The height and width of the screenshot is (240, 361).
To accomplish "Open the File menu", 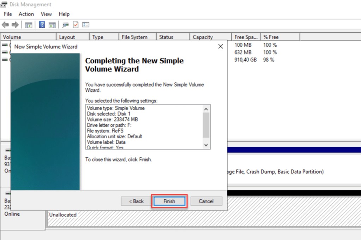I will pos(8,14).
